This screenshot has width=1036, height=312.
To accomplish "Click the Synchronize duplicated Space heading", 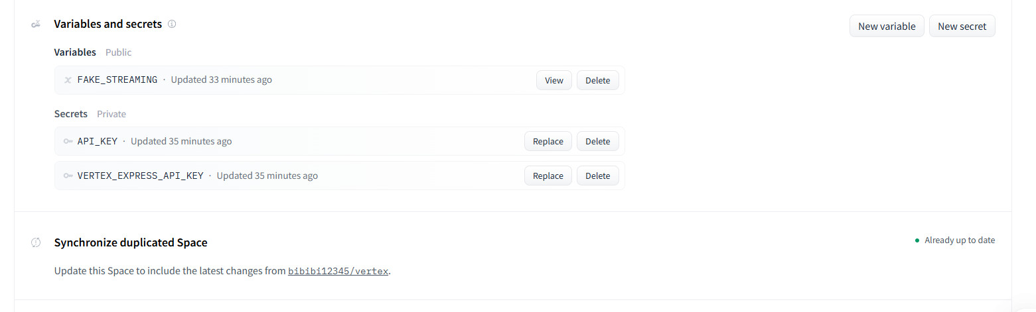I will click(x=131, y=243).
